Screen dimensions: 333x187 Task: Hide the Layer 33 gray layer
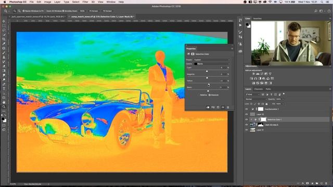[247, 114]
